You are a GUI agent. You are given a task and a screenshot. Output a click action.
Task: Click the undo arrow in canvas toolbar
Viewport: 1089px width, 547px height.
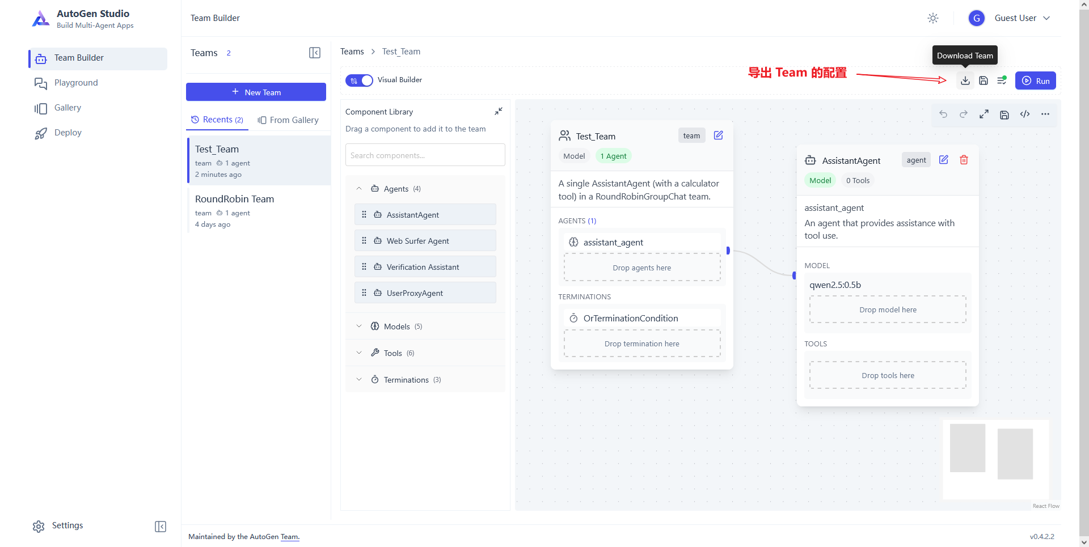[x=943, y=115]
